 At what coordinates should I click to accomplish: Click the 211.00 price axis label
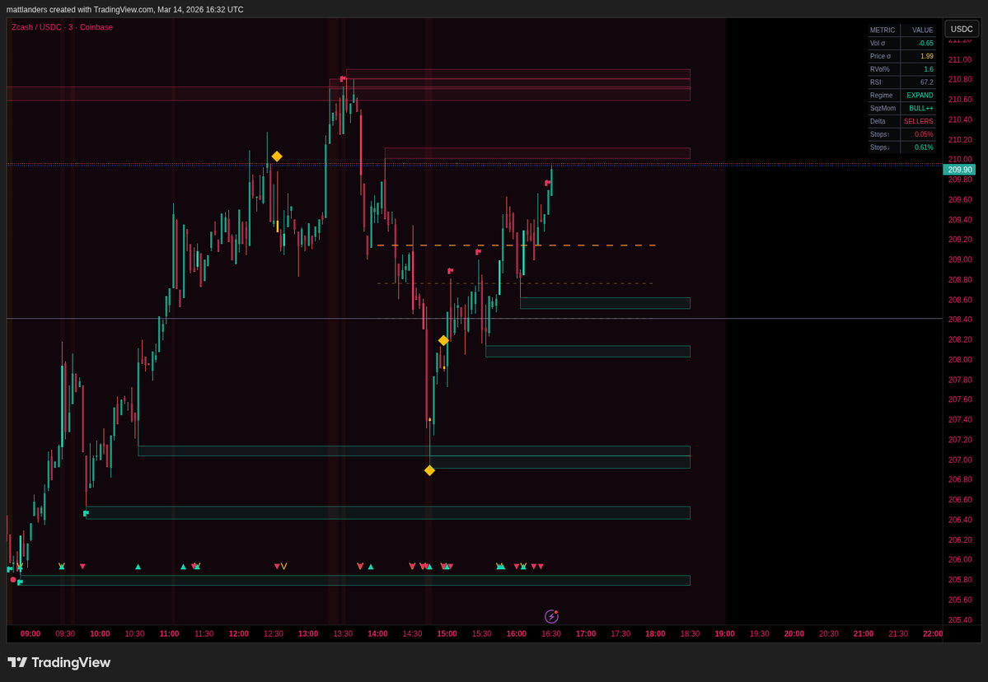tap(960, 60)
